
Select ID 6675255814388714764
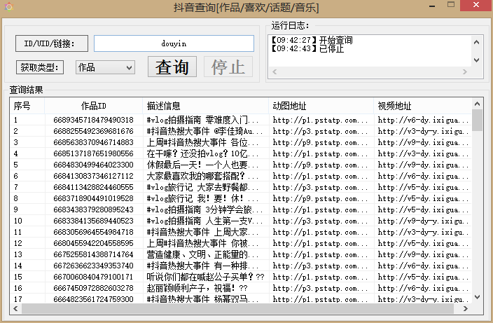(93, 254)
